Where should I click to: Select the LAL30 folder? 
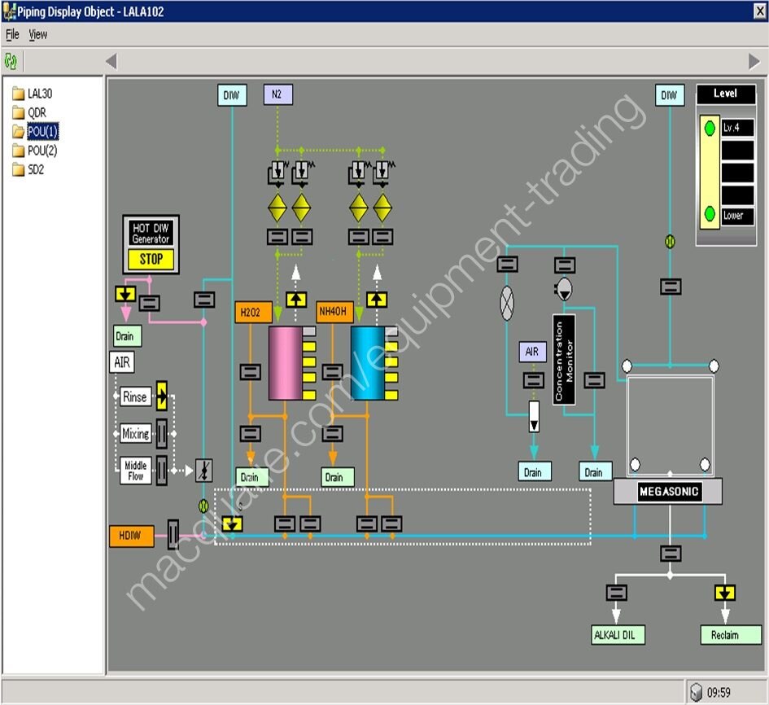point(33,94)
